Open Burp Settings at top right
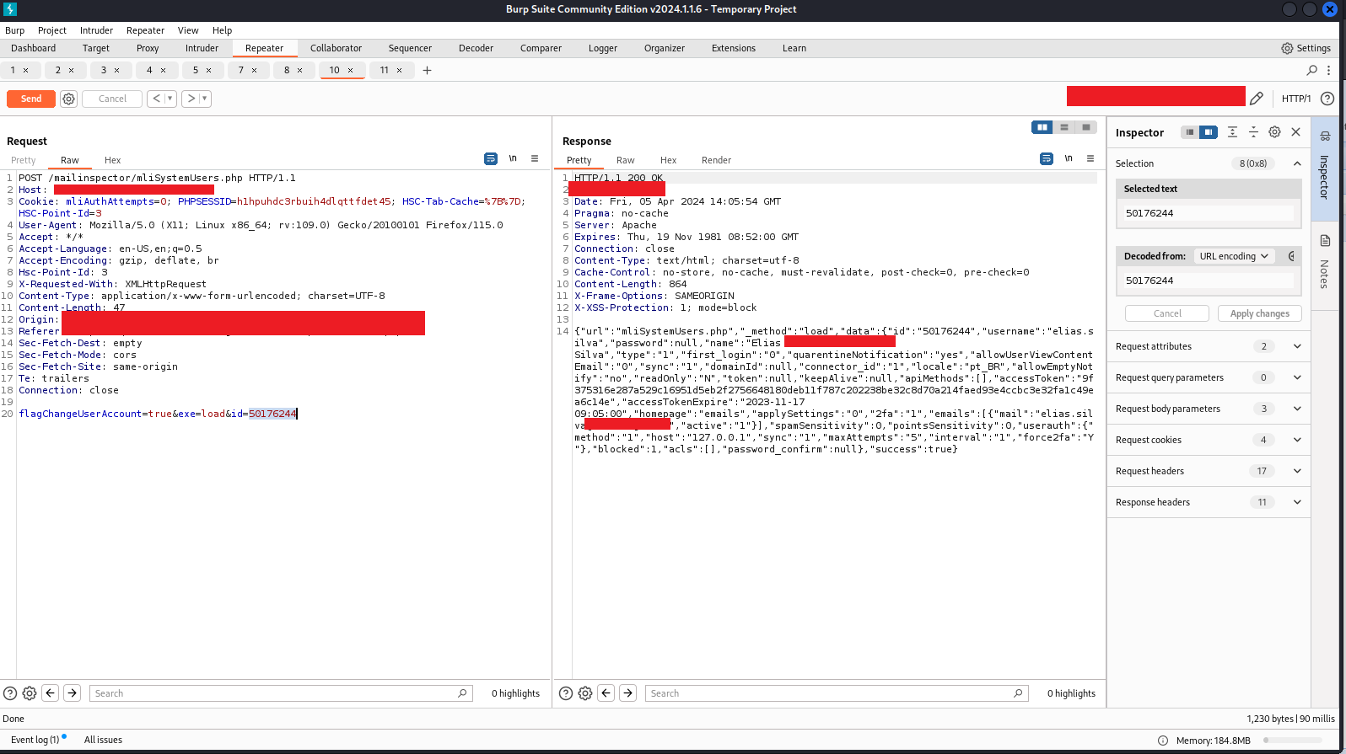The image size is (1346, 754). 1306,48
